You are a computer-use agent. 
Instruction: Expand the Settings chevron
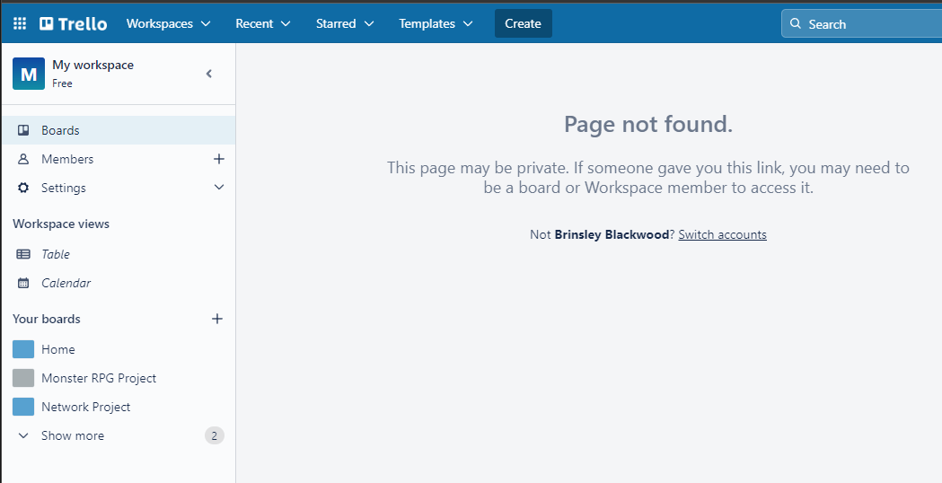(x=219, y=188)
